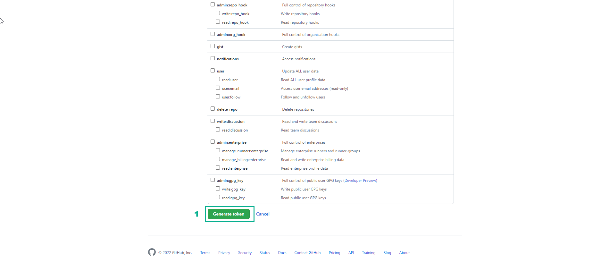Enable admin:org_hook scope
This screenshot has width=609, height=271.
tap(213, 34)
